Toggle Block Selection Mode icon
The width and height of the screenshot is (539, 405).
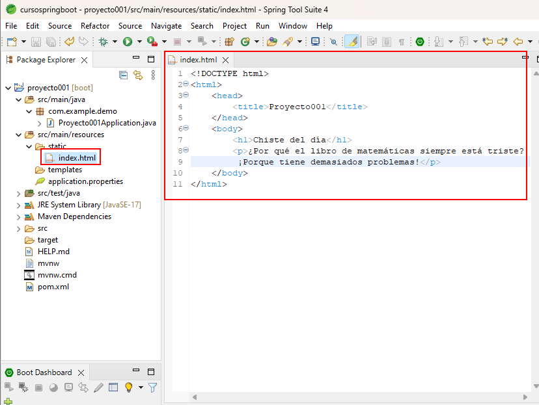click(387, 42)
